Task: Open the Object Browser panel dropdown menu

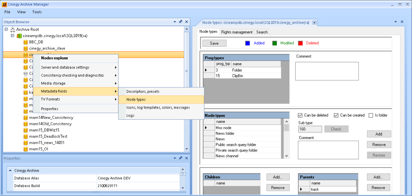Action: 175,22
